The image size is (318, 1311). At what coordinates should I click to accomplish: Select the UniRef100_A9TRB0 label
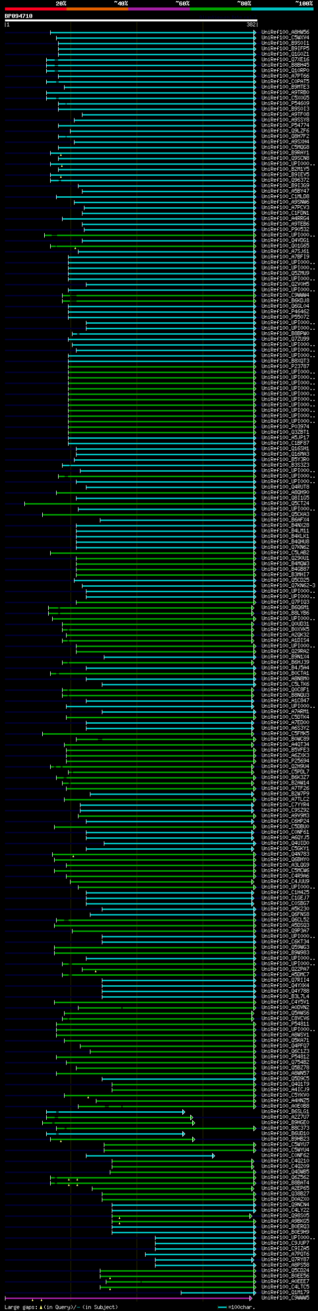pos(285,93)
